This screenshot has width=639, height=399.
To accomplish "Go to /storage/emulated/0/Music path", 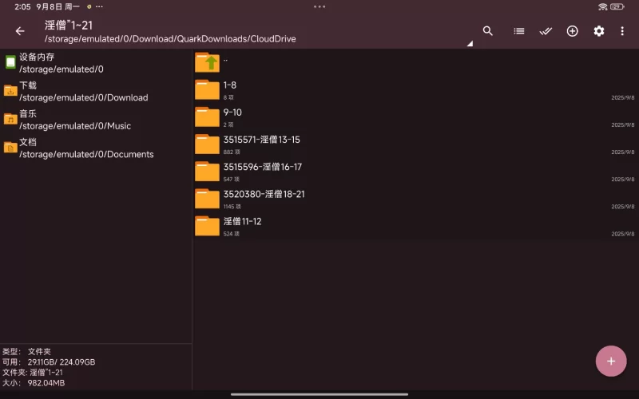I will coord(75,126).
